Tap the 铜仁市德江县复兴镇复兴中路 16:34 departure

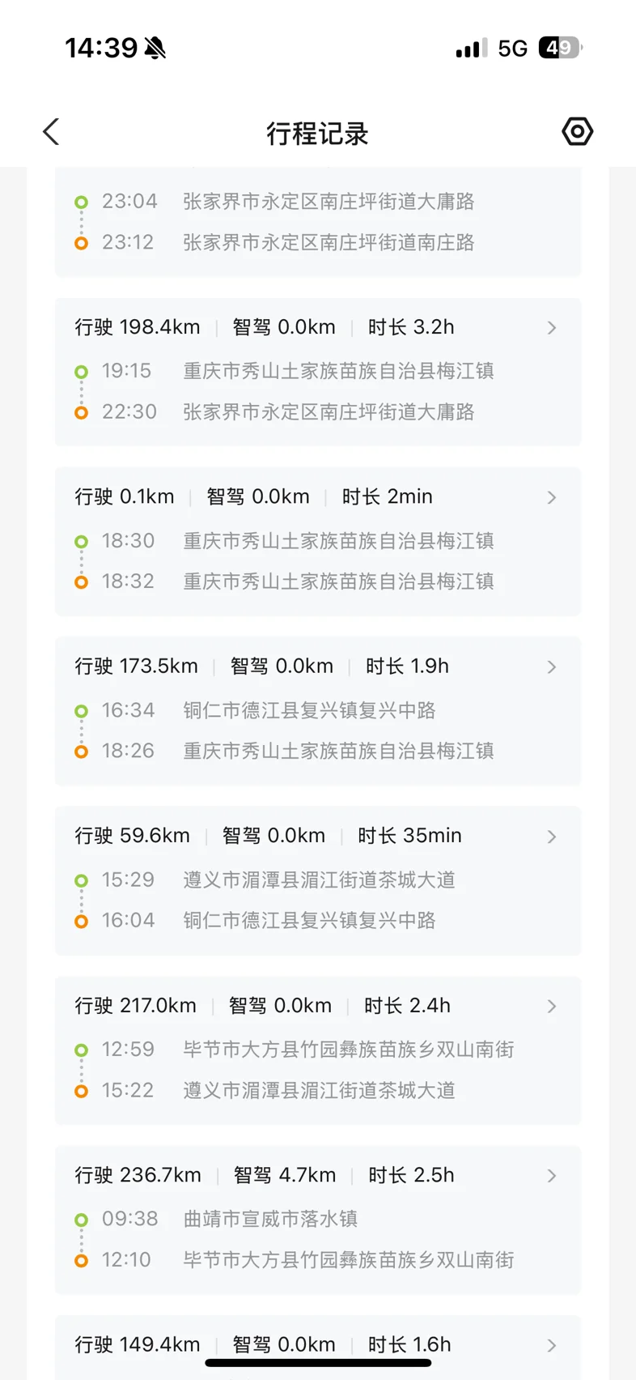[309, 710]
